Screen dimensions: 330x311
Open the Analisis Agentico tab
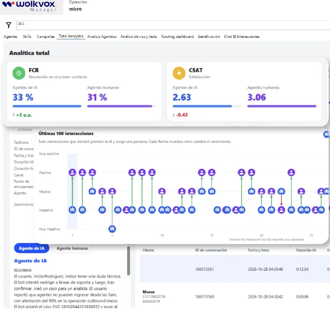(102, 36)
